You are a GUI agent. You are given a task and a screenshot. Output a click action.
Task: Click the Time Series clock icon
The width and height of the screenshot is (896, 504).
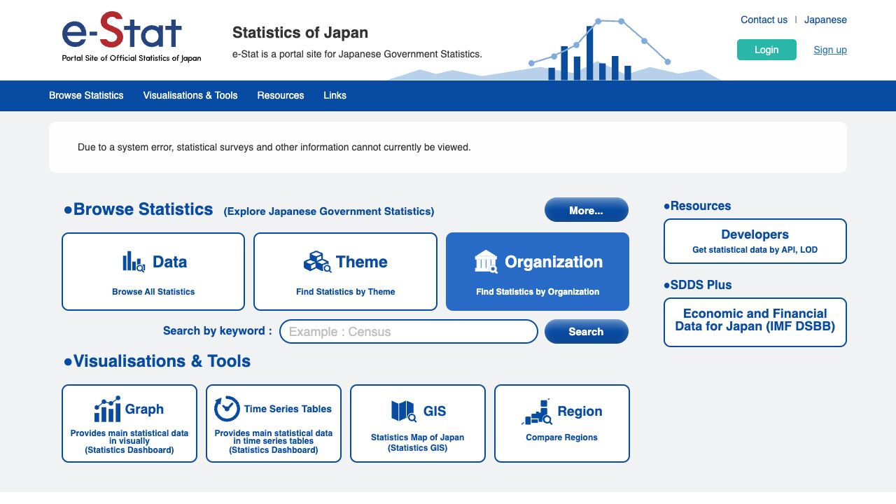tap(227, 409)
